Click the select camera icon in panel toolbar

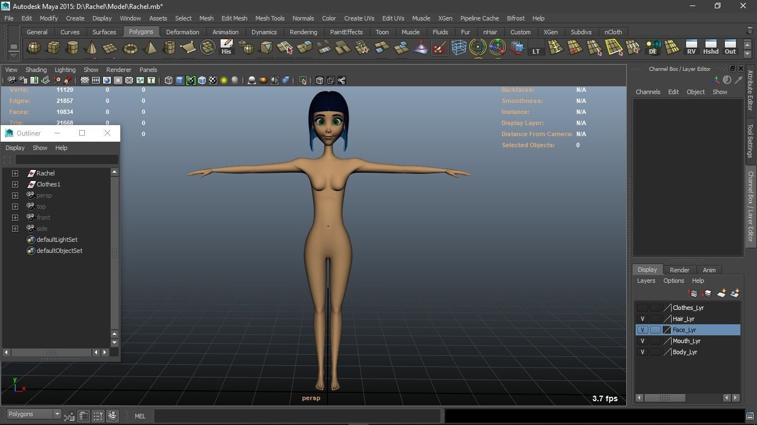click(x=12, y=81)
